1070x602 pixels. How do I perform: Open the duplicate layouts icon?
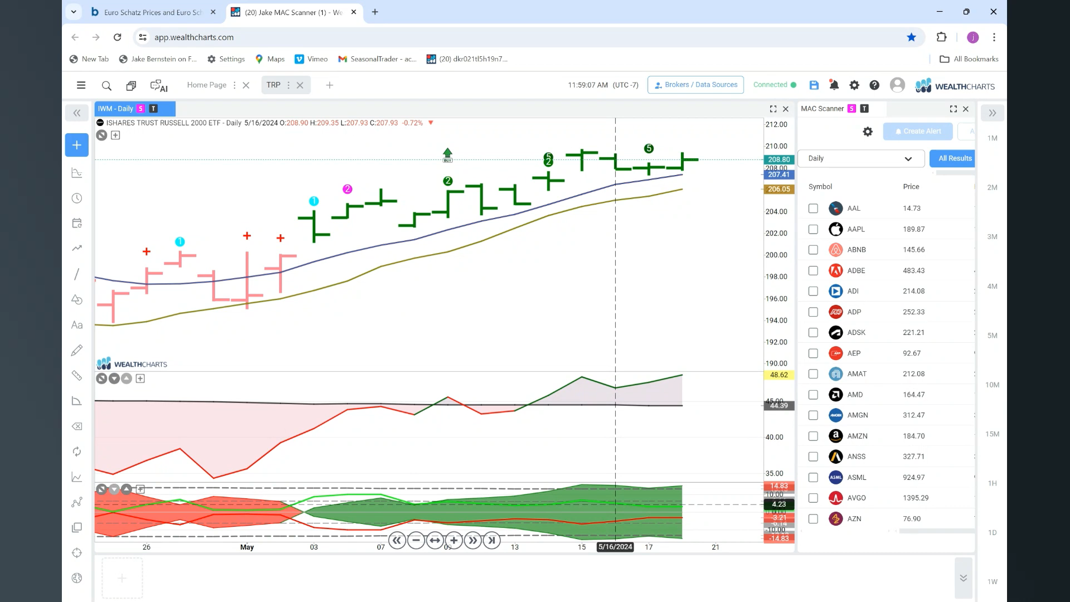131,86
